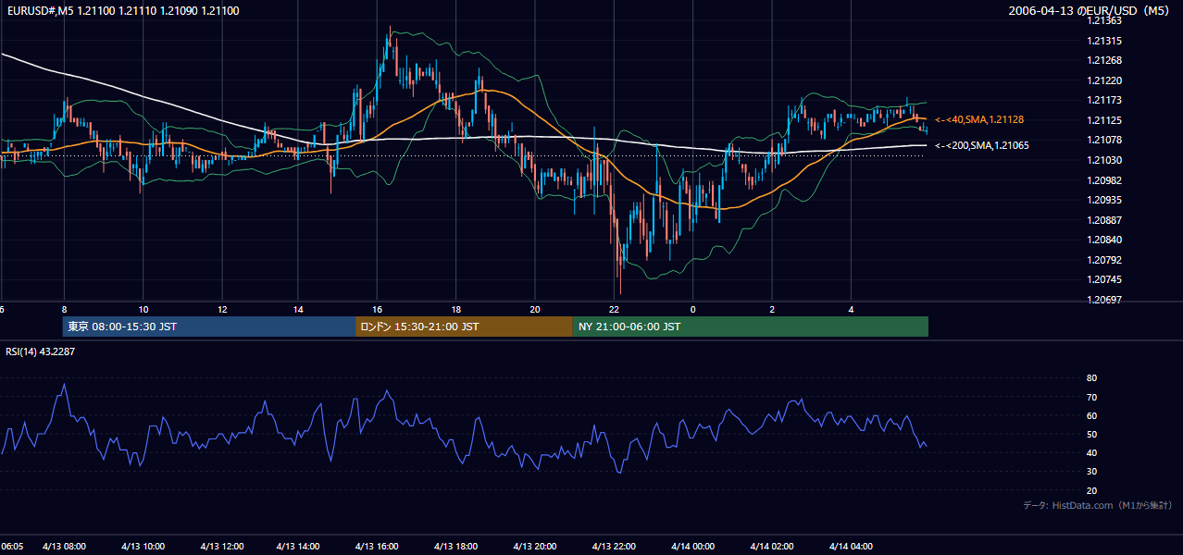This screenshot has height=555, width=1183.
Task: Click the 4/13 22:00 time axis label
Action: (x=615, y=546)
